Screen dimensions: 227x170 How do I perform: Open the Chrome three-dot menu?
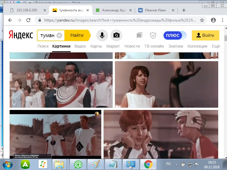click(222, 20)
